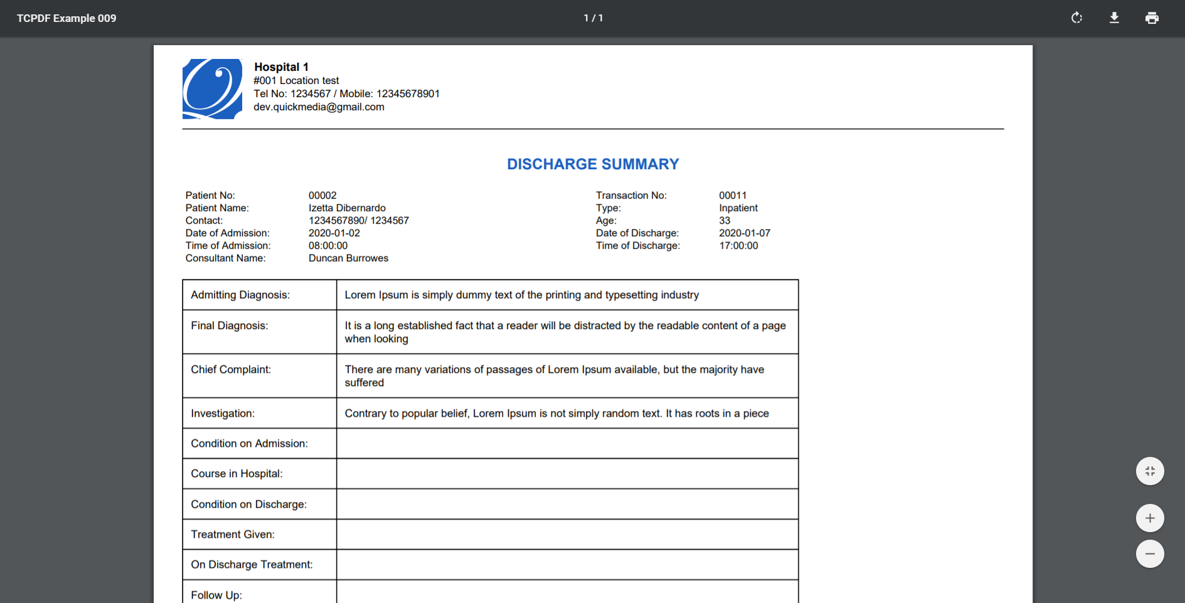1185x603 pixels.
Task: Zoom in with the plus button
Action: 1150,518
